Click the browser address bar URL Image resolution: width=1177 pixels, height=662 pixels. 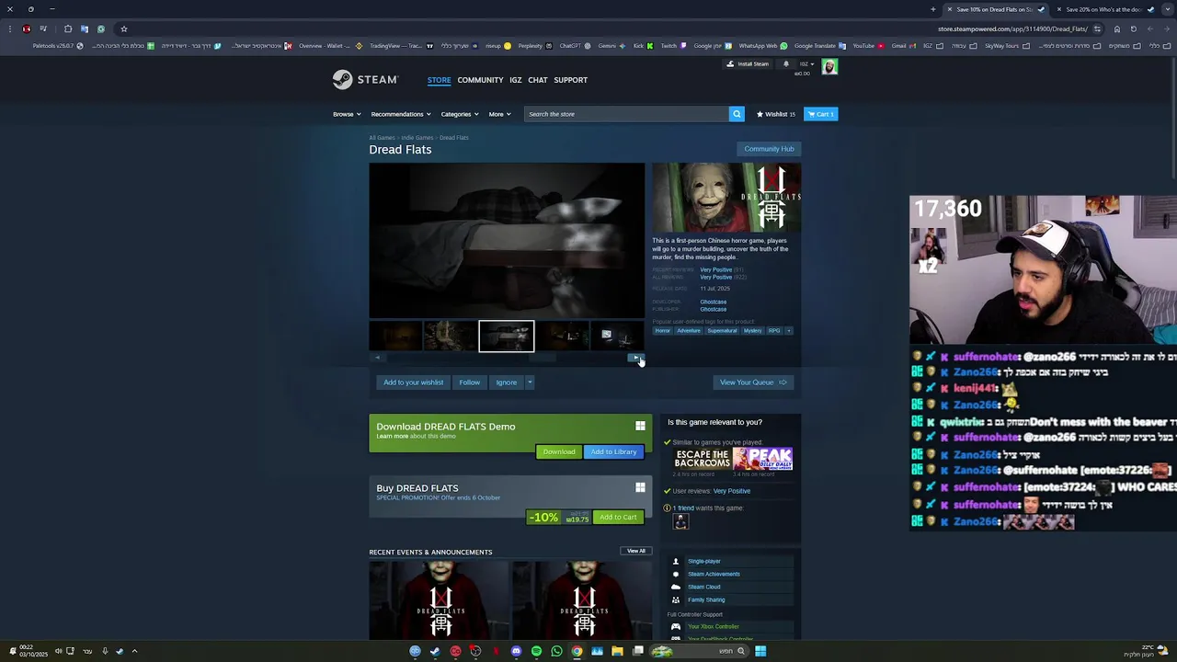point(1011,29)
